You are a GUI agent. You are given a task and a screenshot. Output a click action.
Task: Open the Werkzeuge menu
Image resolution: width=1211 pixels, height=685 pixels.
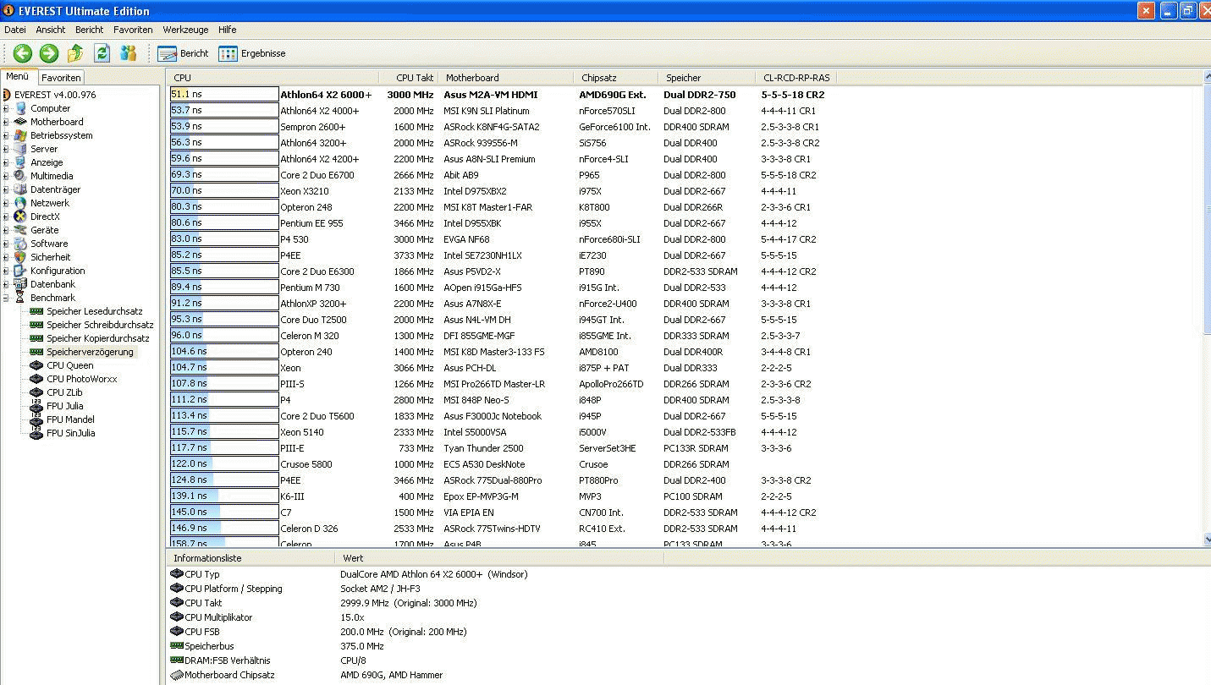point(185,30)
